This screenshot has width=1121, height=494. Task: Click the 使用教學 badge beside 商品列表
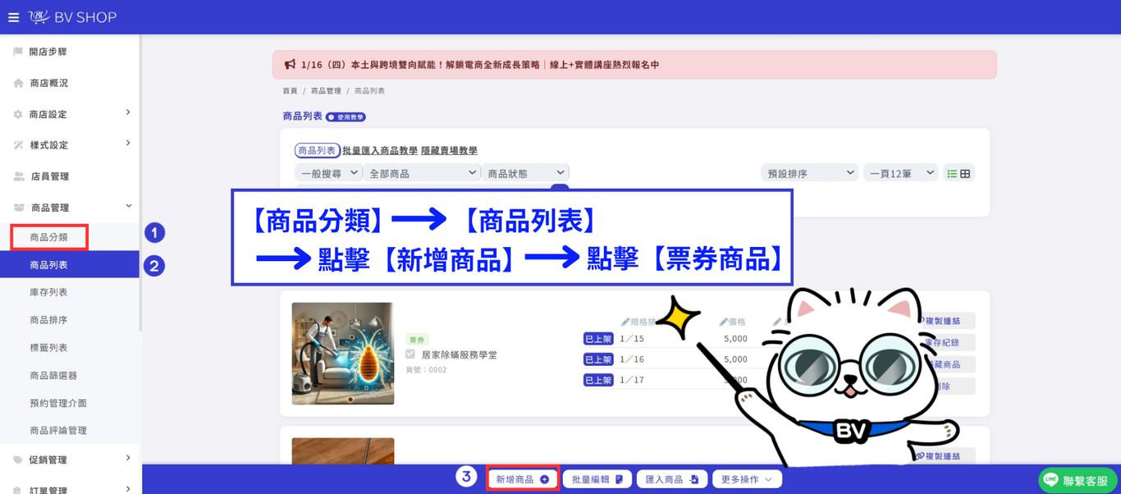(345, 117)
